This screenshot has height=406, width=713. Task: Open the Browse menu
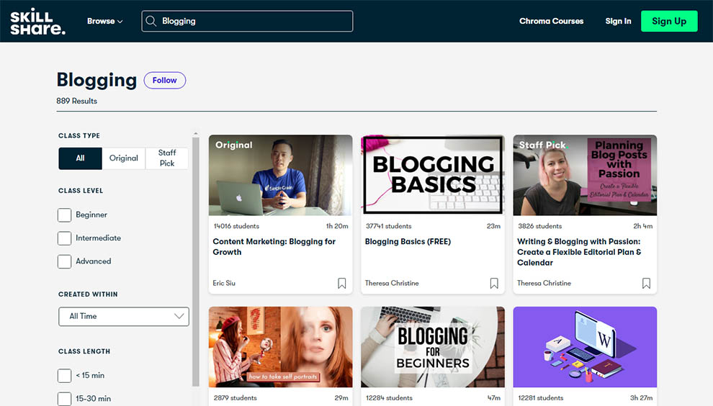point(105,21)
